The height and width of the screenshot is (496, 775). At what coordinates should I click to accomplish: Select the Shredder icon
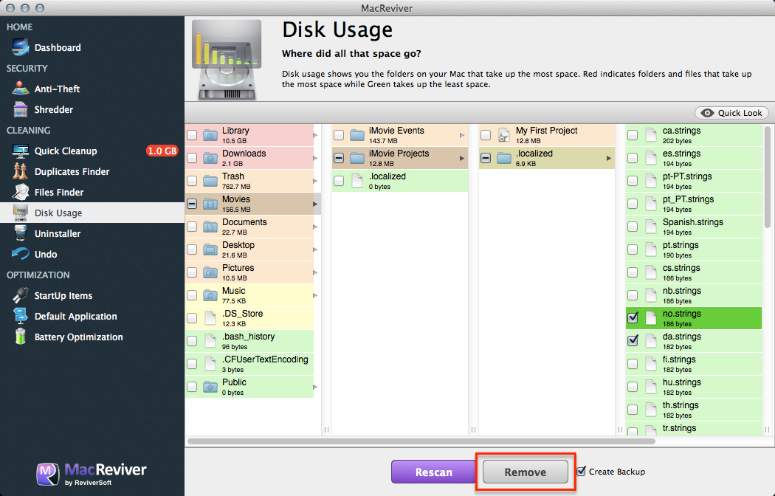[21, 109]
